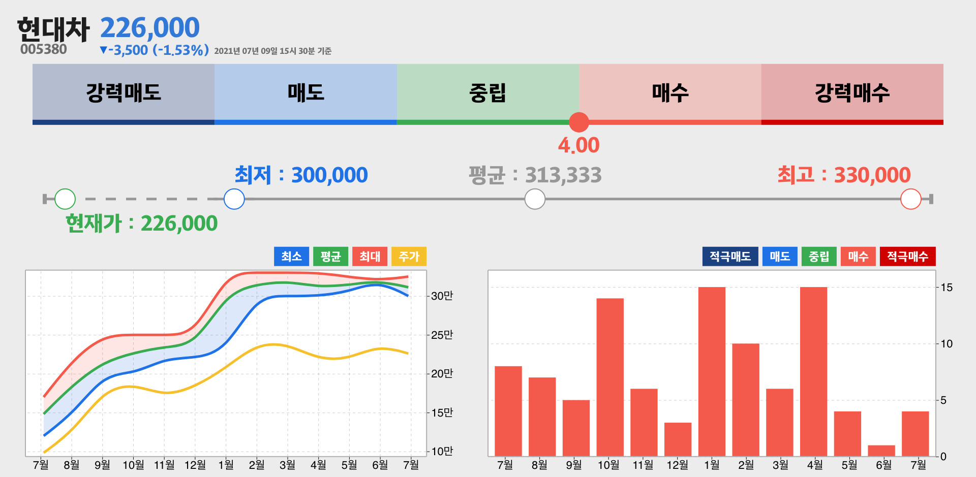Click the ▼-3,500 (-1.53%) change text
Screen dimensions: 976x477
point(154,50)
